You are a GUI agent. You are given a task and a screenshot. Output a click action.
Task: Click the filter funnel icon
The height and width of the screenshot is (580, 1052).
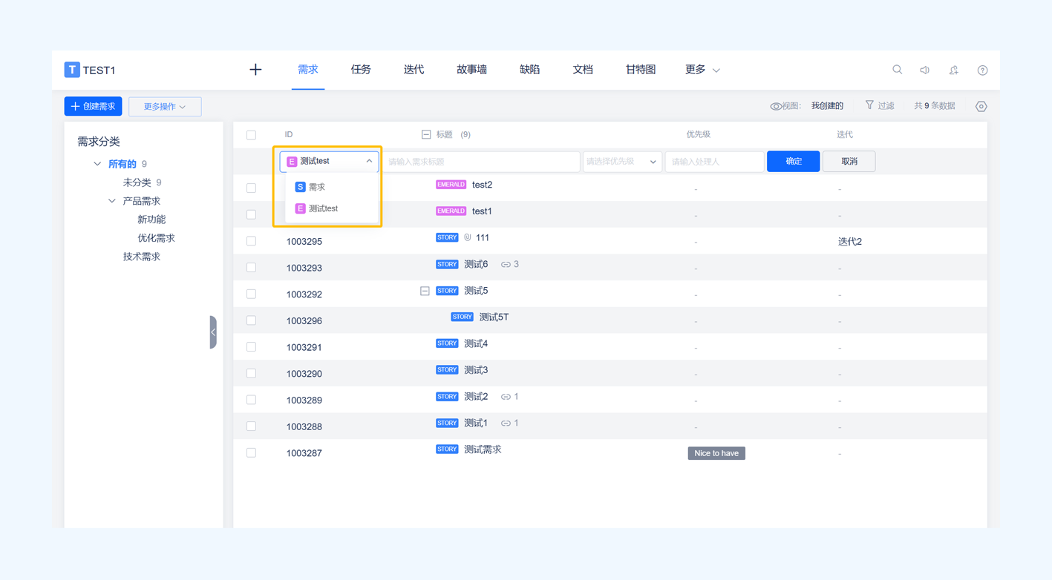tap(869, 105)
